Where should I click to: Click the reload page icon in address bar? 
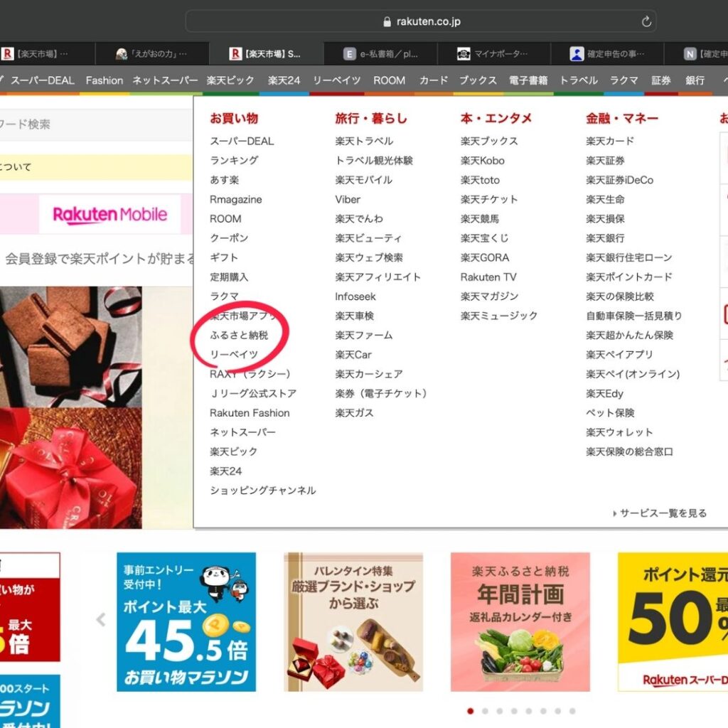coord(646,21)
